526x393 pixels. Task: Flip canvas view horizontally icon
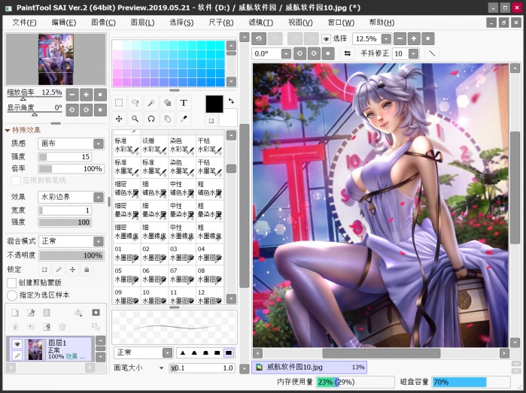pos(347,53)
